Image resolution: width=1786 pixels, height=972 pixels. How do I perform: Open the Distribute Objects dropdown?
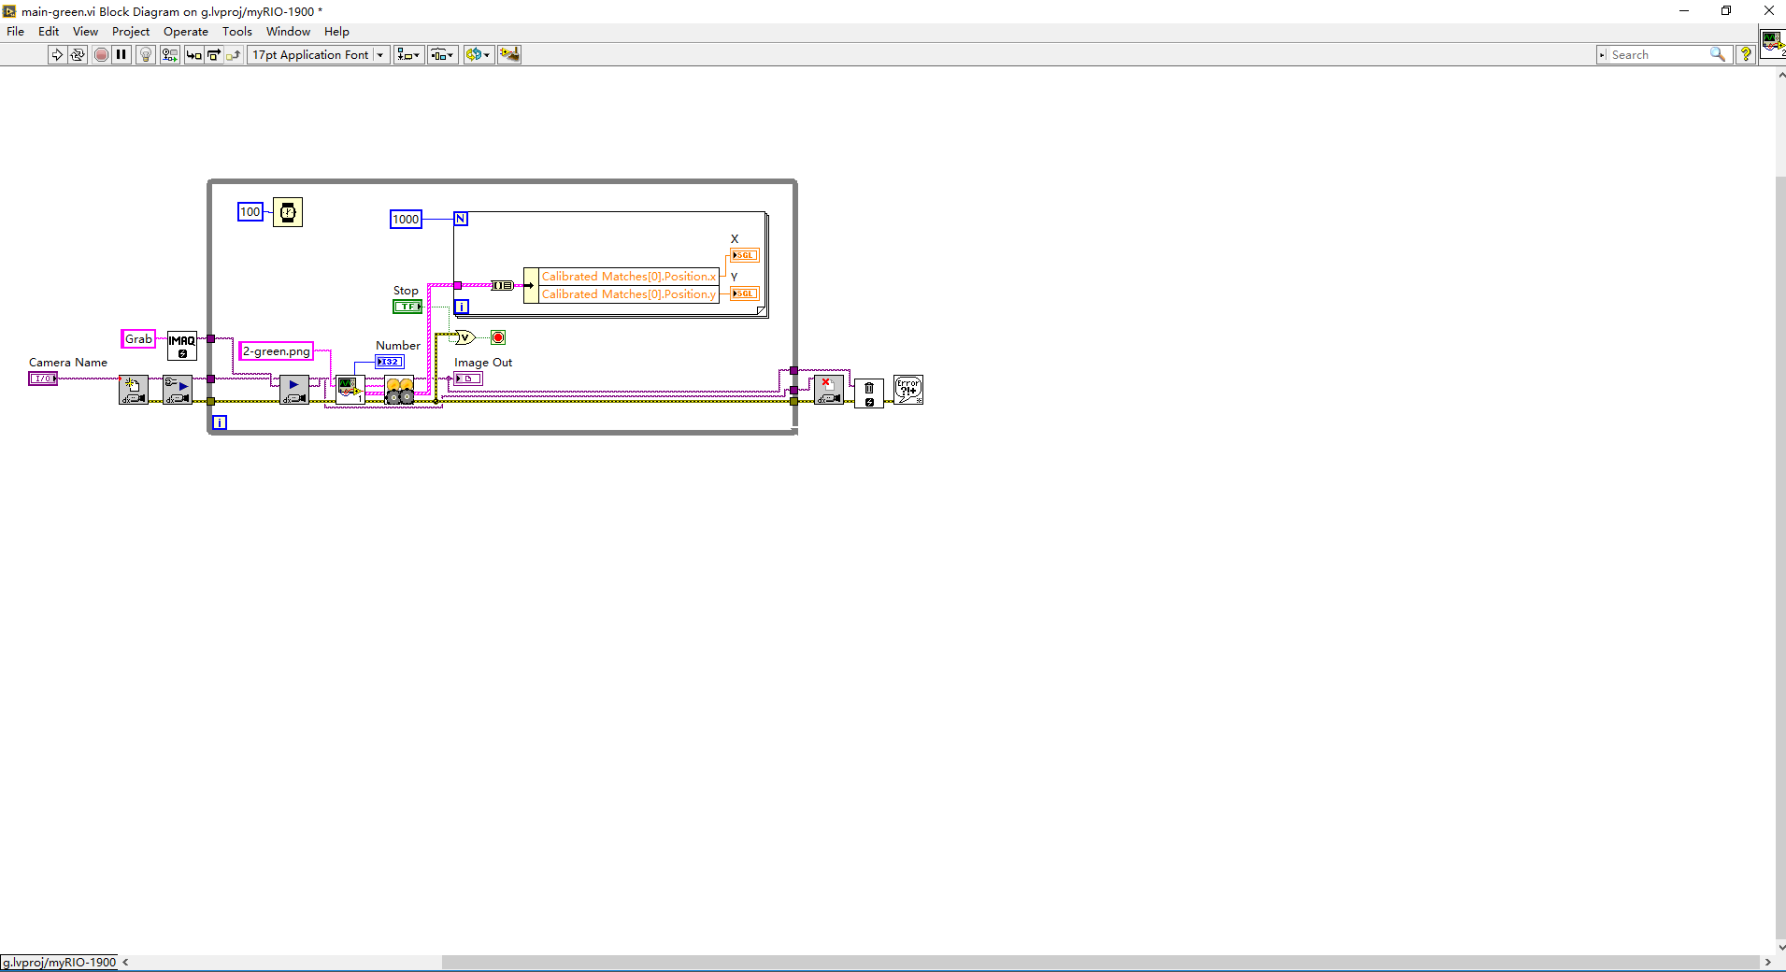443,54
